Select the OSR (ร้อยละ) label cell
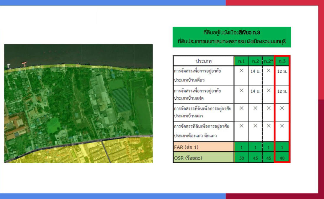 (203, 157)
